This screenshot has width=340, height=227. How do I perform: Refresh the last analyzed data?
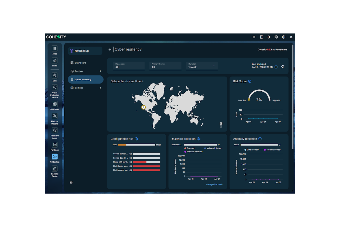click(x=282, y=67)
